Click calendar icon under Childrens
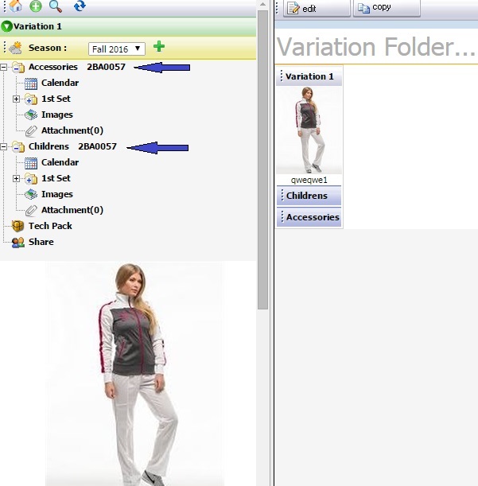The height and width of the screenshot is (486, 478). [x=31, y=163]
